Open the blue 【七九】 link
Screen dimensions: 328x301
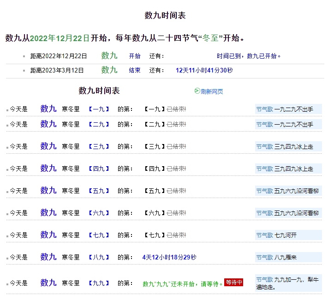click(99, 235)
